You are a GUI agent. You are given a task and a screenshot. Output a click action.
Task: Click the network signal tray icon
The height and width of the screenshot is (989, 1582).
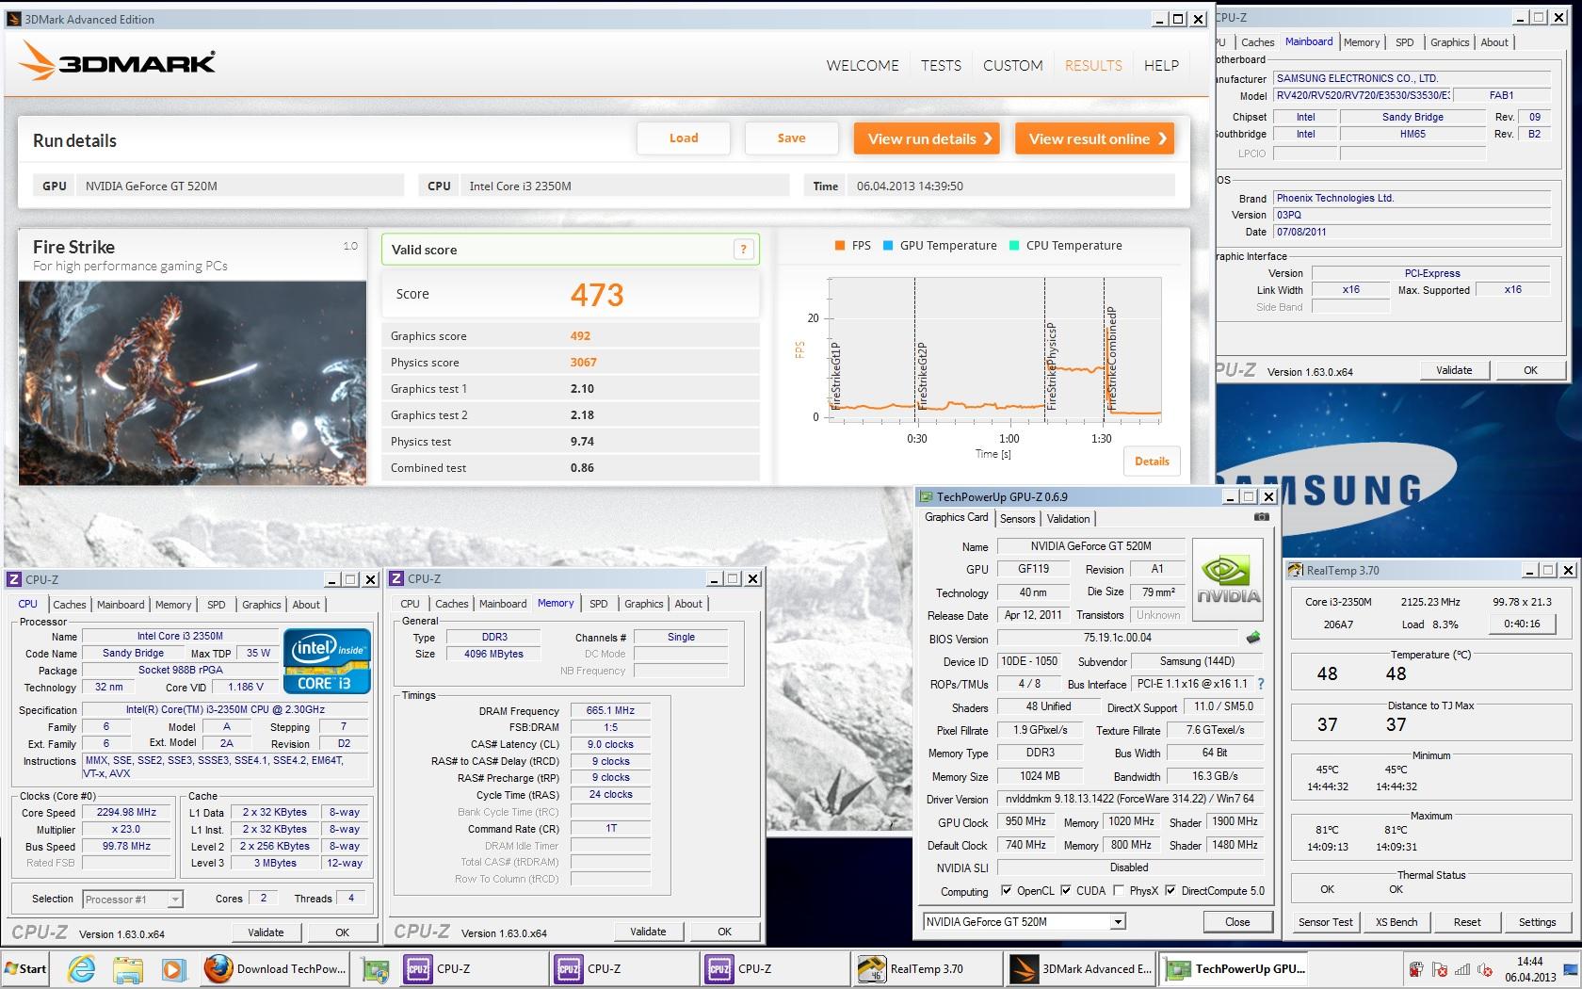coord(1462,969)
